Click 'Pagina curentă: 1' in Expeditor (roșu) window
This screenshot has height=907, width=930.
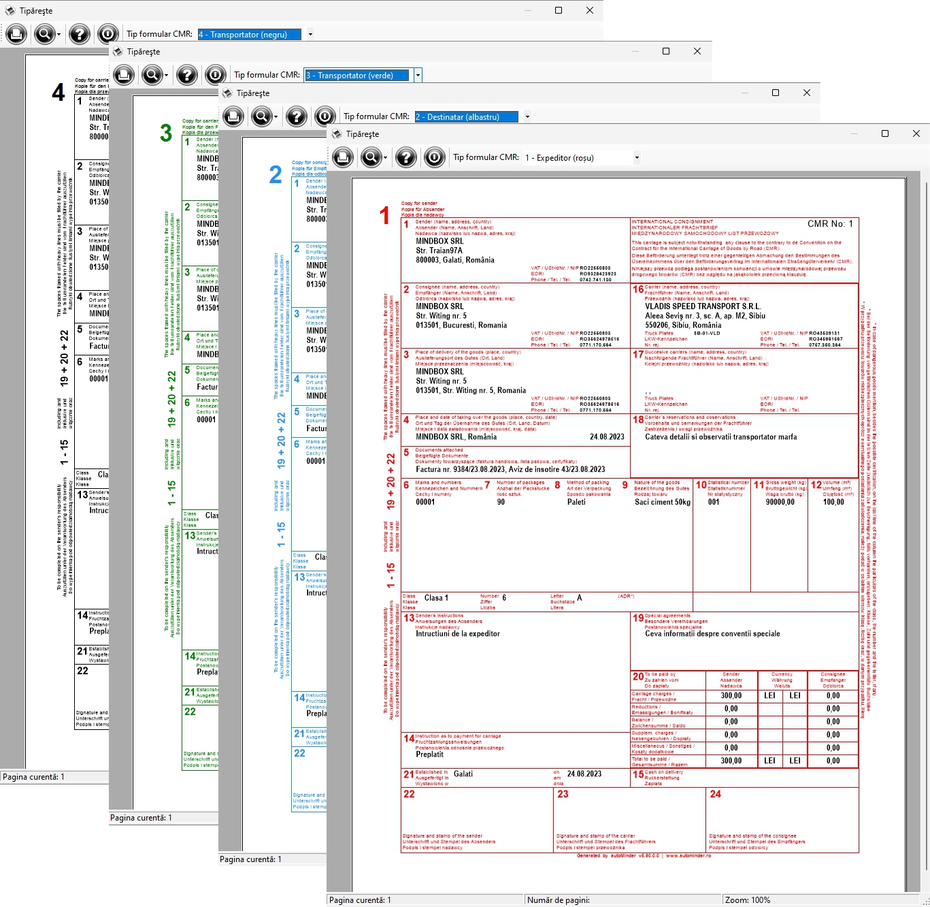point(360,900)
